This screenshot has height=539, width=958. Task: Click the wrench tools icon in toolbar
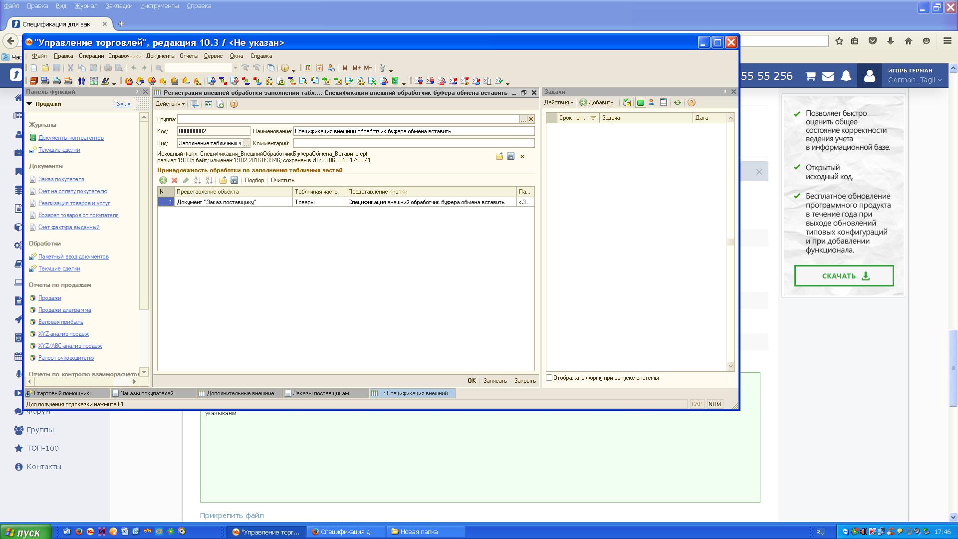coord(383,68)
